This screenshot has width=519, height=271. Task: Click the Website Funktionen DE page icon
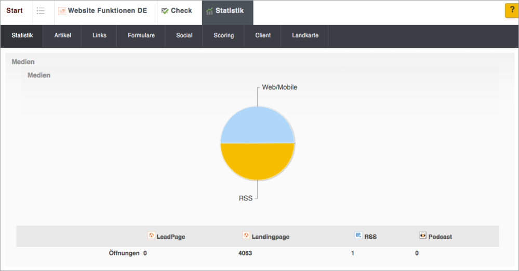[x=62, y=11]
